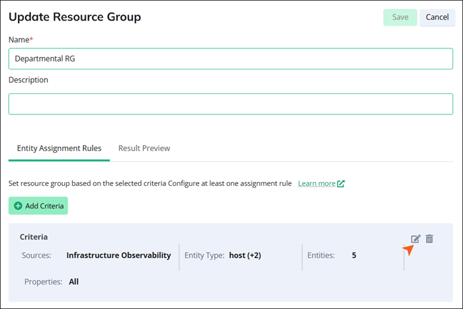Click the plus icon in Add Criteria
This screenshot has height=309, width=463.
click(18, 206)
